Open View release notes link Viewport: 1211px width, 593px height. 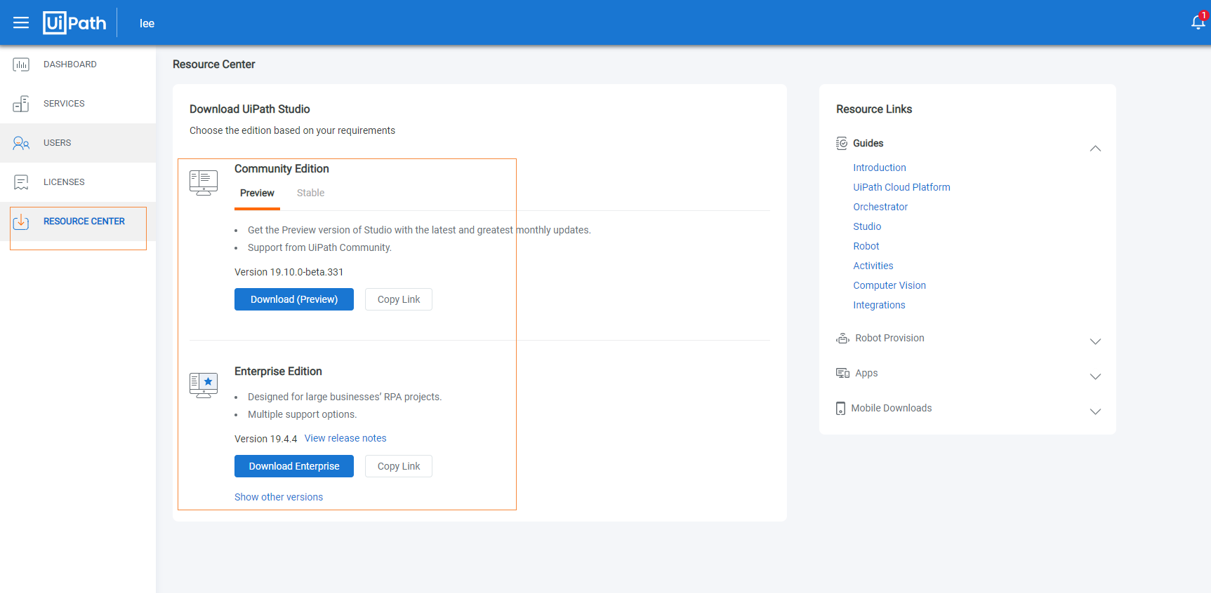pos(345,438)
